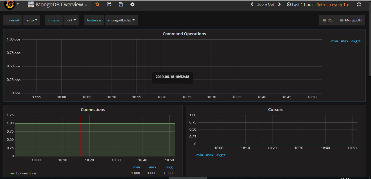Click the Cluster variable label
371x179 pixels.
54,20
